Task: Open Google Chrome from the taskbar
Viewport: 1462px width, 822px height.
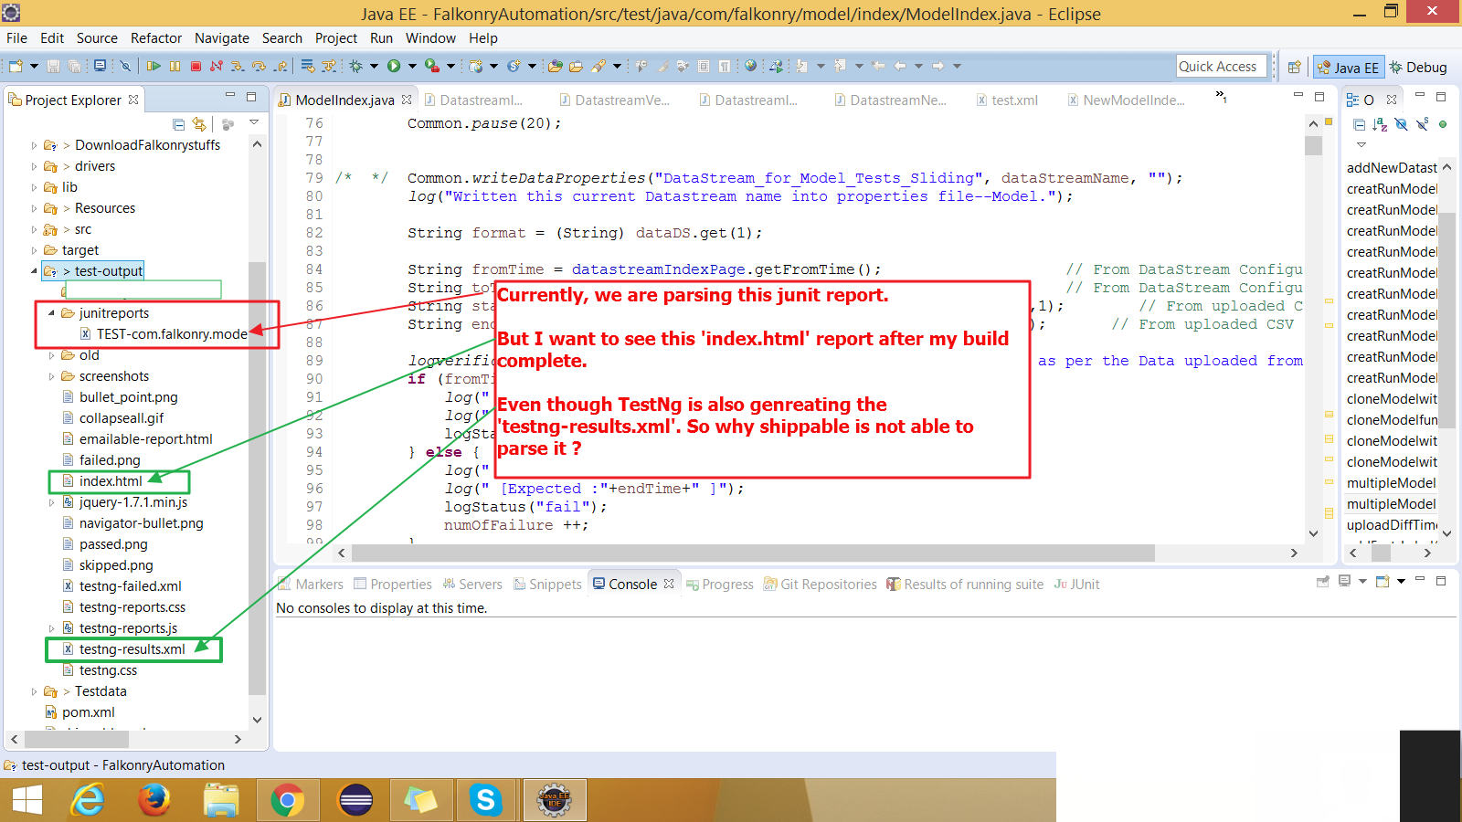Action: click(x=287, y=801)
